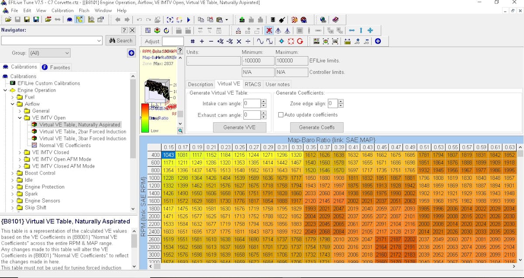Image resolution: width=524 pixels, height=278 pixels.
Task: Click the blue plus circle next to Group
Action: click(131, 53)
